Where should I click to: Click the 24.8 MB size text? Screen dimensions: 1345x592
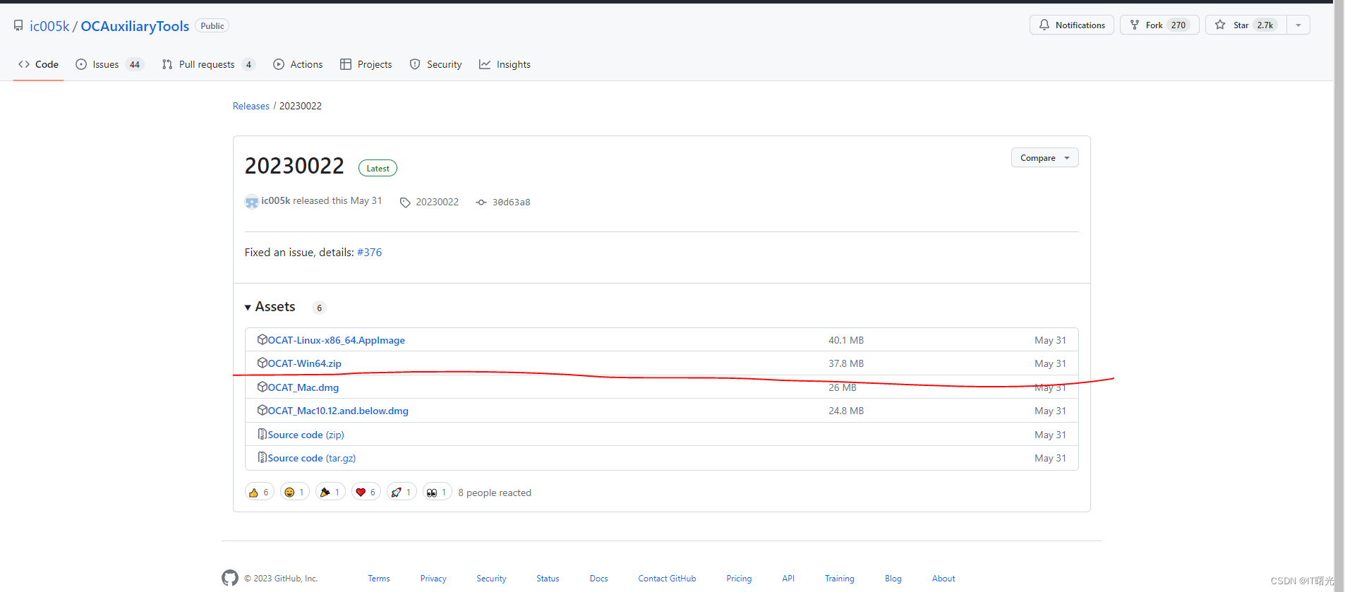846,411
